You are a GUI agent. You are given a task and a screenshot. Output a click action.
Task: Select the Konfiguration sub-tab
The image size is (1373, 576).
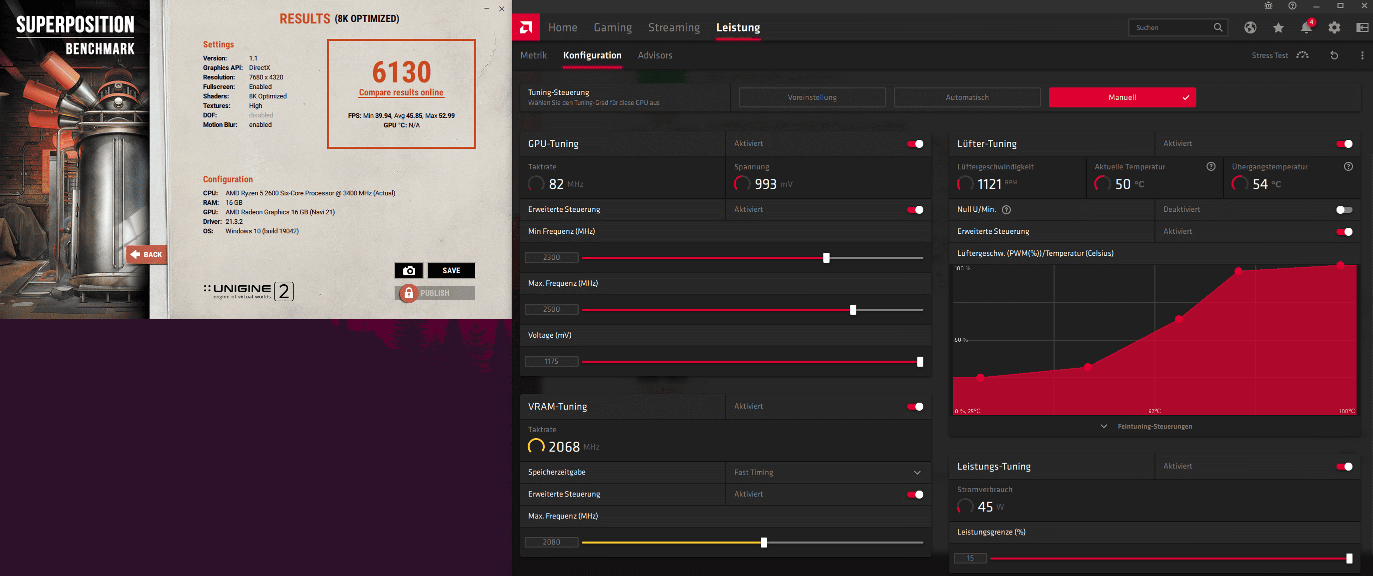coord(592,55)
